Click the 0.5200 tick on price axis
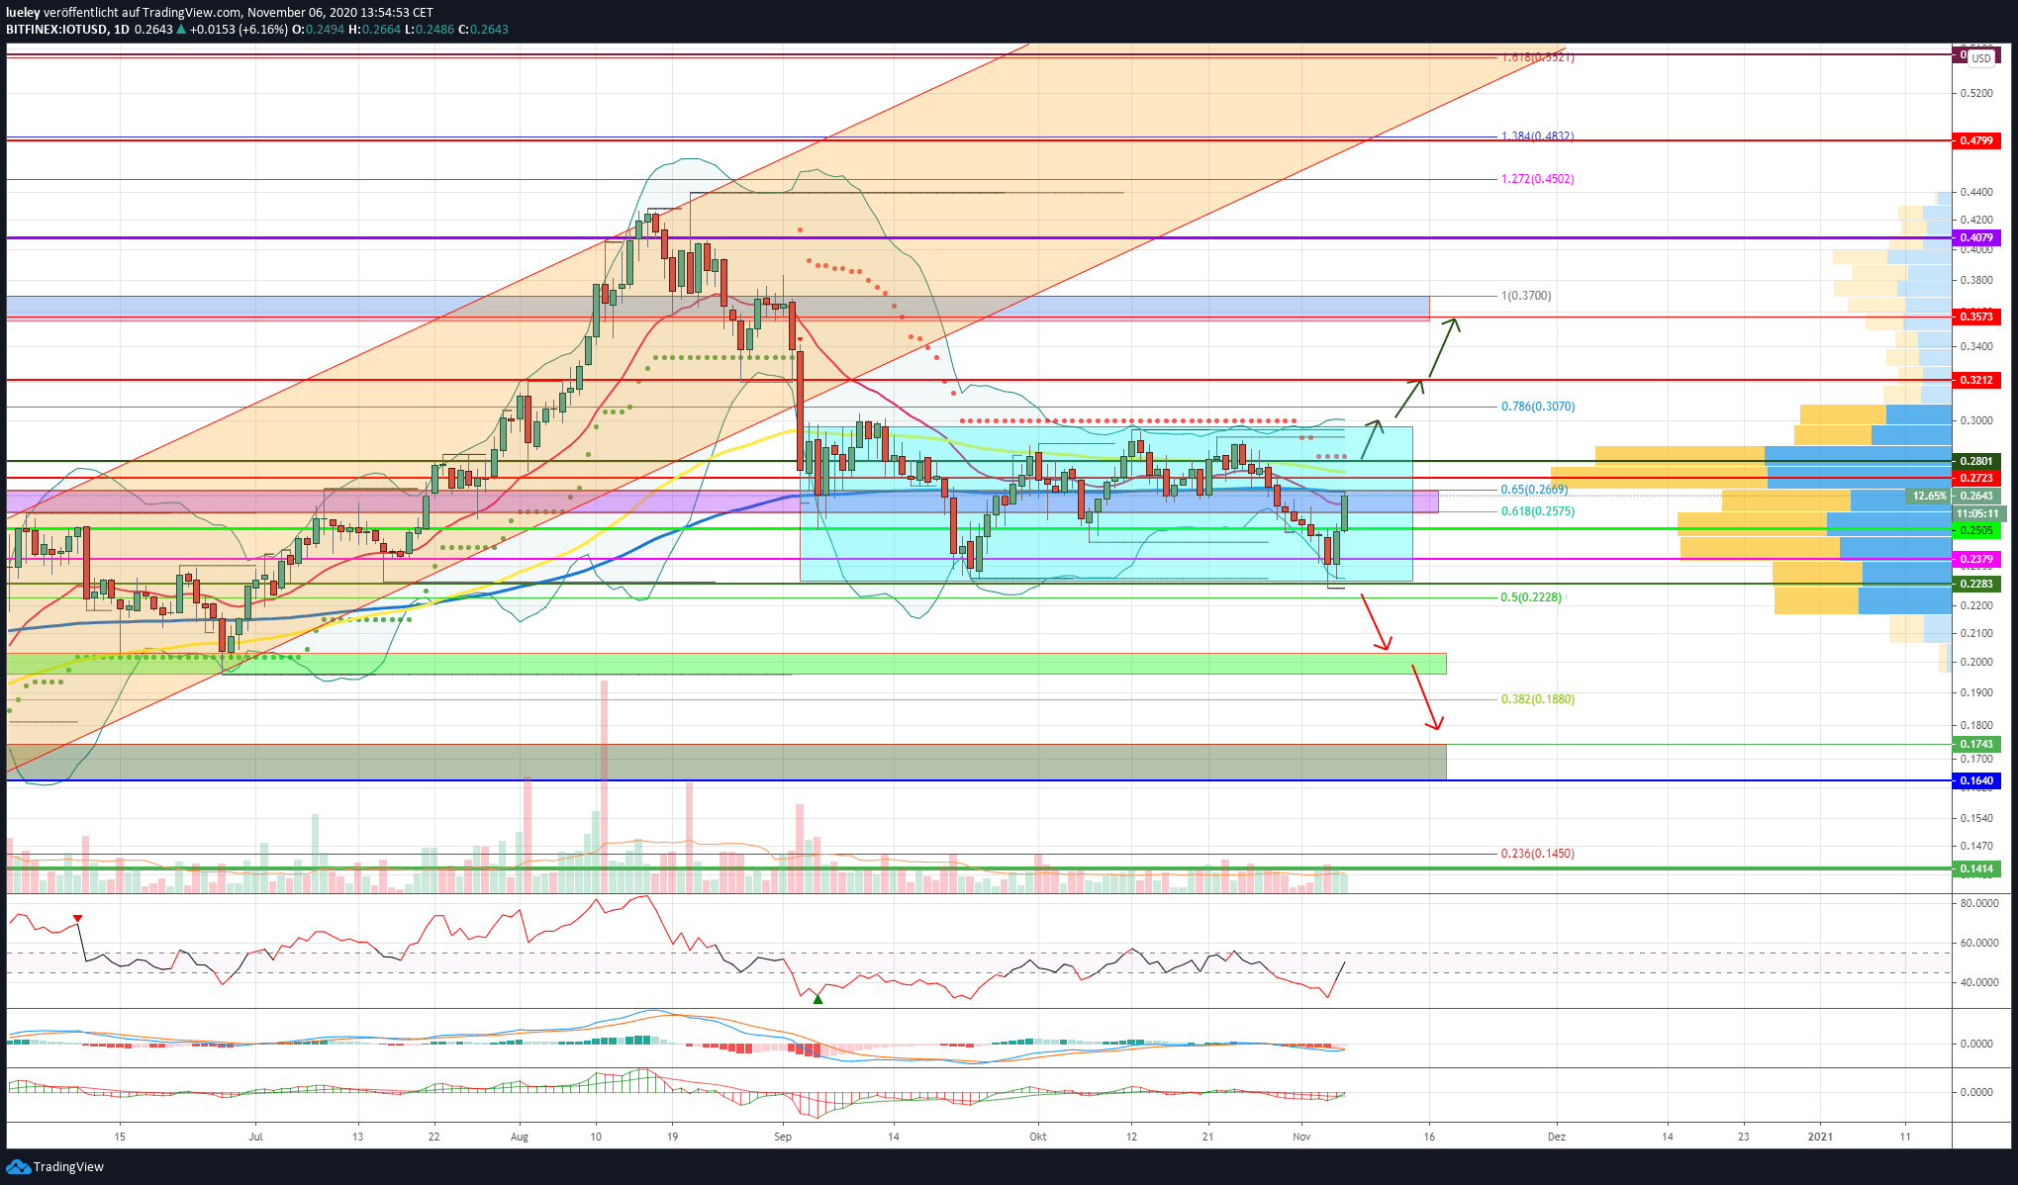The image size is (2018, 1185). 1976,93
